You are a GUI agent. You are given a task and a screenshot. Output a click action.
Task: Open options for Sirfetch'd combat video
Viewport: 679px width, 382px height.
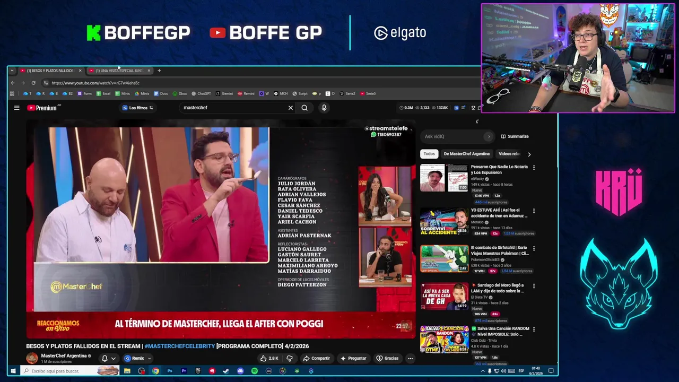point(534,248)
